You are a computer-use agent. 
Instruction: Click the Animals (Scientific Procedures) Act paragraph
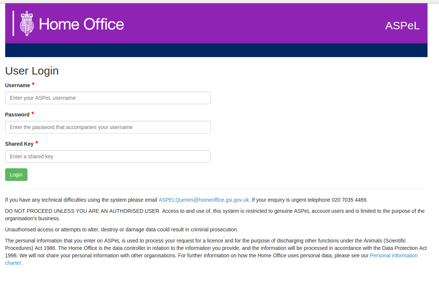[216, 252]
